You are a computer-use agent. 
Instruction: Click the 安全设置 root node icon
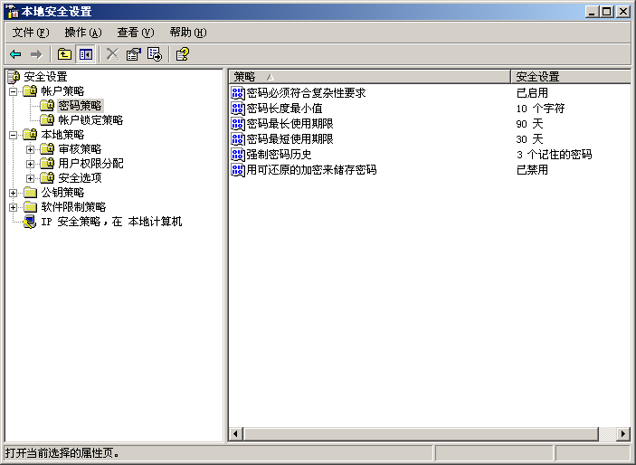tap(14, 77)
